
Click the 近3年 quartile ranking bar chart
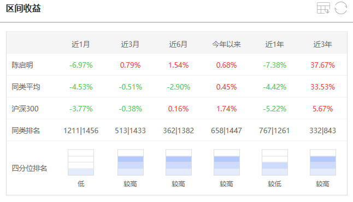pyautogui.click(x=323, y=162)
